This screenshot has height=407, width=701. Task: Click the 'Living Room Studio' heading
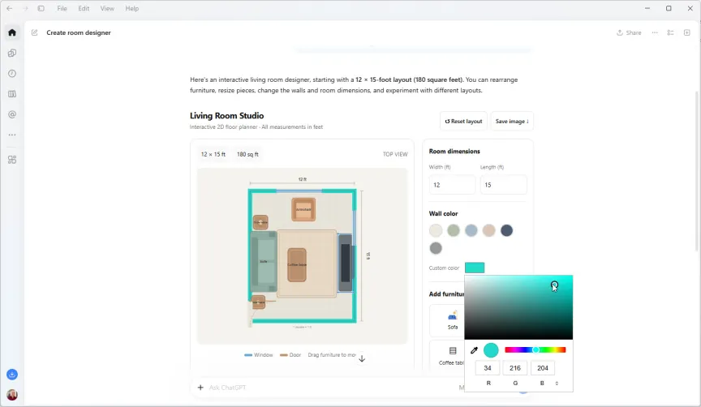pos(226,116)
